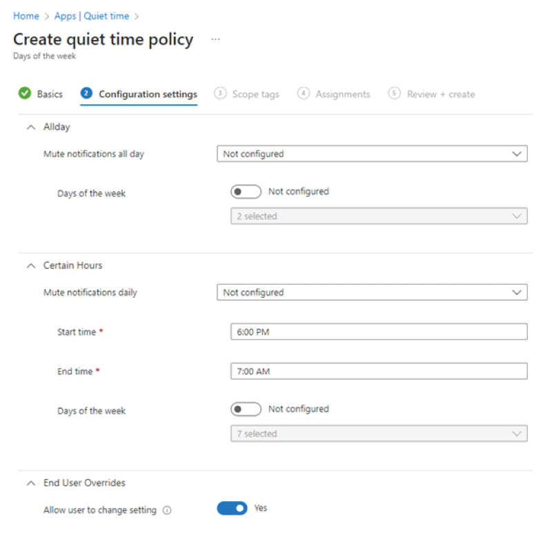Click the step 4 Assignments circle icon
Image resolution: width=552 pixels, height=535 pixels.
click(304, 93)
